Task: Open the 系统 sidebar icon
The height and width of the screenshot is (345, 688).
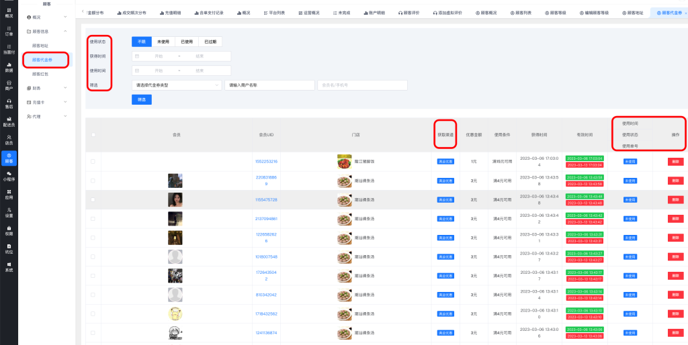Action: 9,267
